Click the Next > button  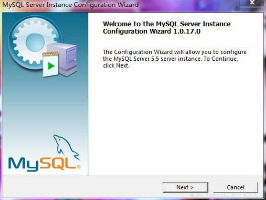tap(185, 187)
